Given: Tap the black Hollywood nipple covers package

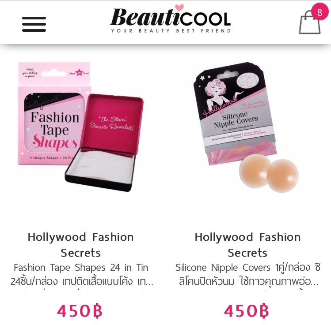Looking at the screenshot, I should click(x=236, y=113).
